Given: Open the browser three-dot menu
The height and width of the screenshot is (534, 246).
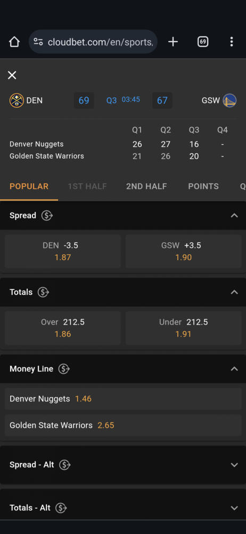Looking at the screenshot, I should point(232,42).
